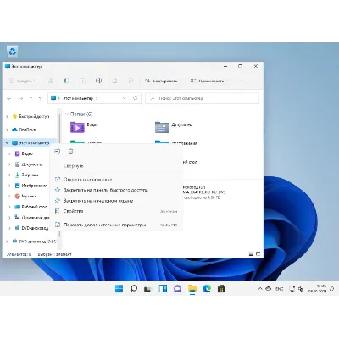Screen dimensions: 339x339
Task: Open the three-dots See more menu
Action: click(x=242, y=81)
